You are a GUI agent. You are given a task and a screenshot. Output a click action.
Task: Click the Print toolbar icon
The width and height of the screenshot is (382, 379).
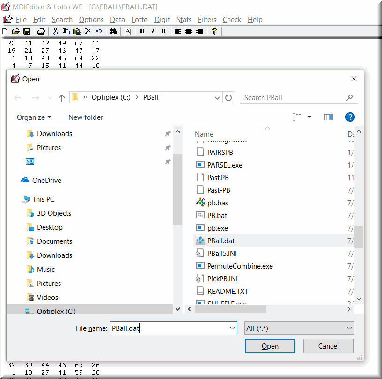point(41,31)
